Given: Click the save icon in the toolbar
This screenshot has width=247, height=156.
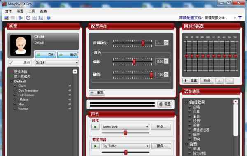Looking at the screenshot, I should [6, 18].
